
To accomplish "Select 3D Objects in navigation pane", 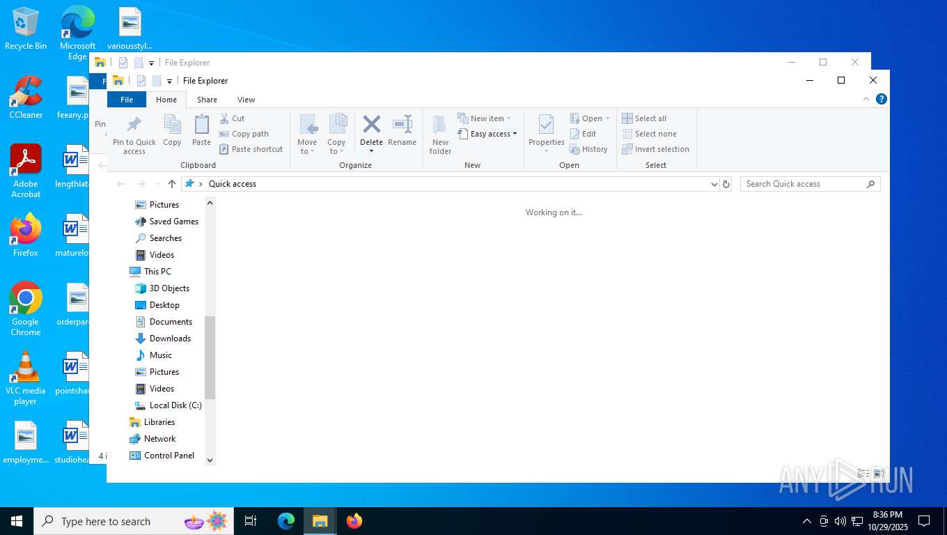I will tap(162, 288).
